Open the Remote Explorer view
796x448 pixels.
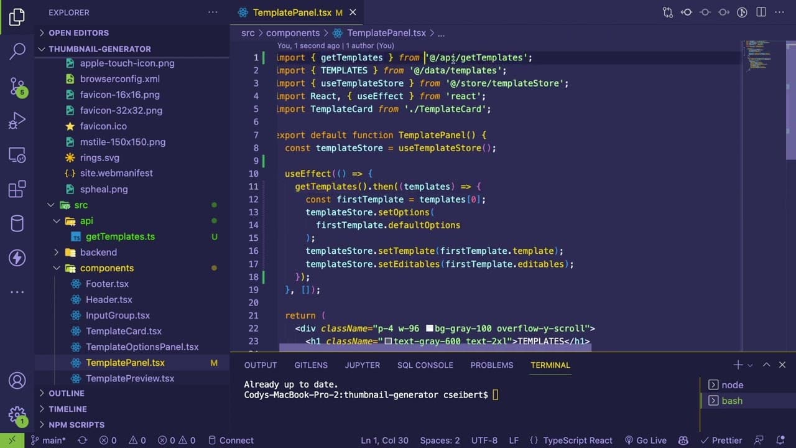[17, 154]
